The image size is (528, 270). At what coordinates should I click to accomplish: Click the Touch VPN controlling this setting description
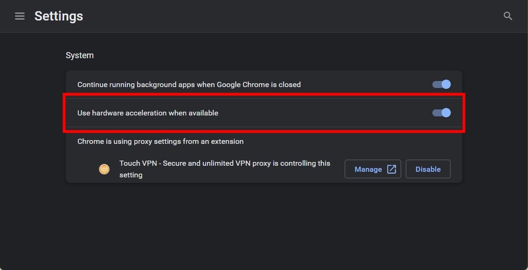(x=225, y=169)
